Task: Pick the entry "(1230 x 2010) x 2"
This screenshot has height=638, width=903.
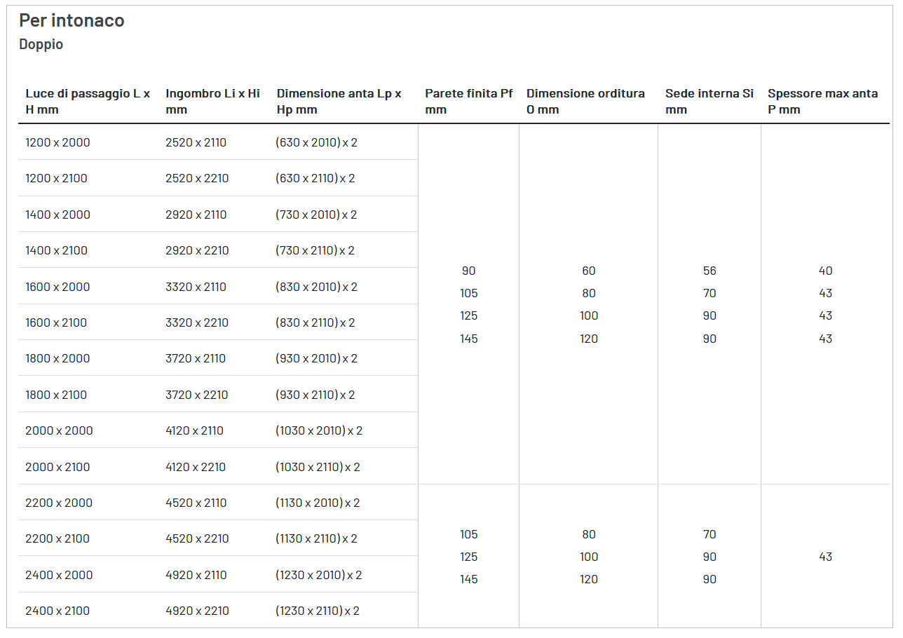Action: 319,575
